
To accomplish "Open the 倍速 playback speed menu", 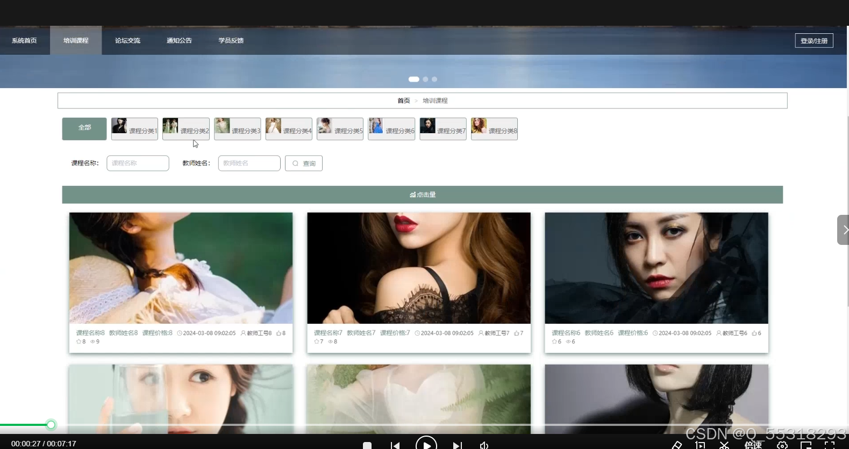I will 753,445.
